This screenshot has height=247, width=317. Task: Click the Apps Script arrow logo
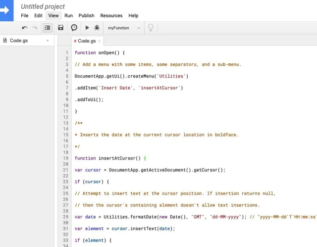(x=7, y=10)
